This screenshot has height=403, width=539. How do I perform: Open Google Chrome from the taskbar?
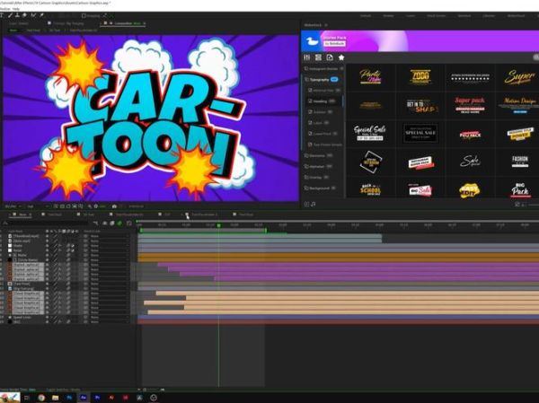[40, 397]
